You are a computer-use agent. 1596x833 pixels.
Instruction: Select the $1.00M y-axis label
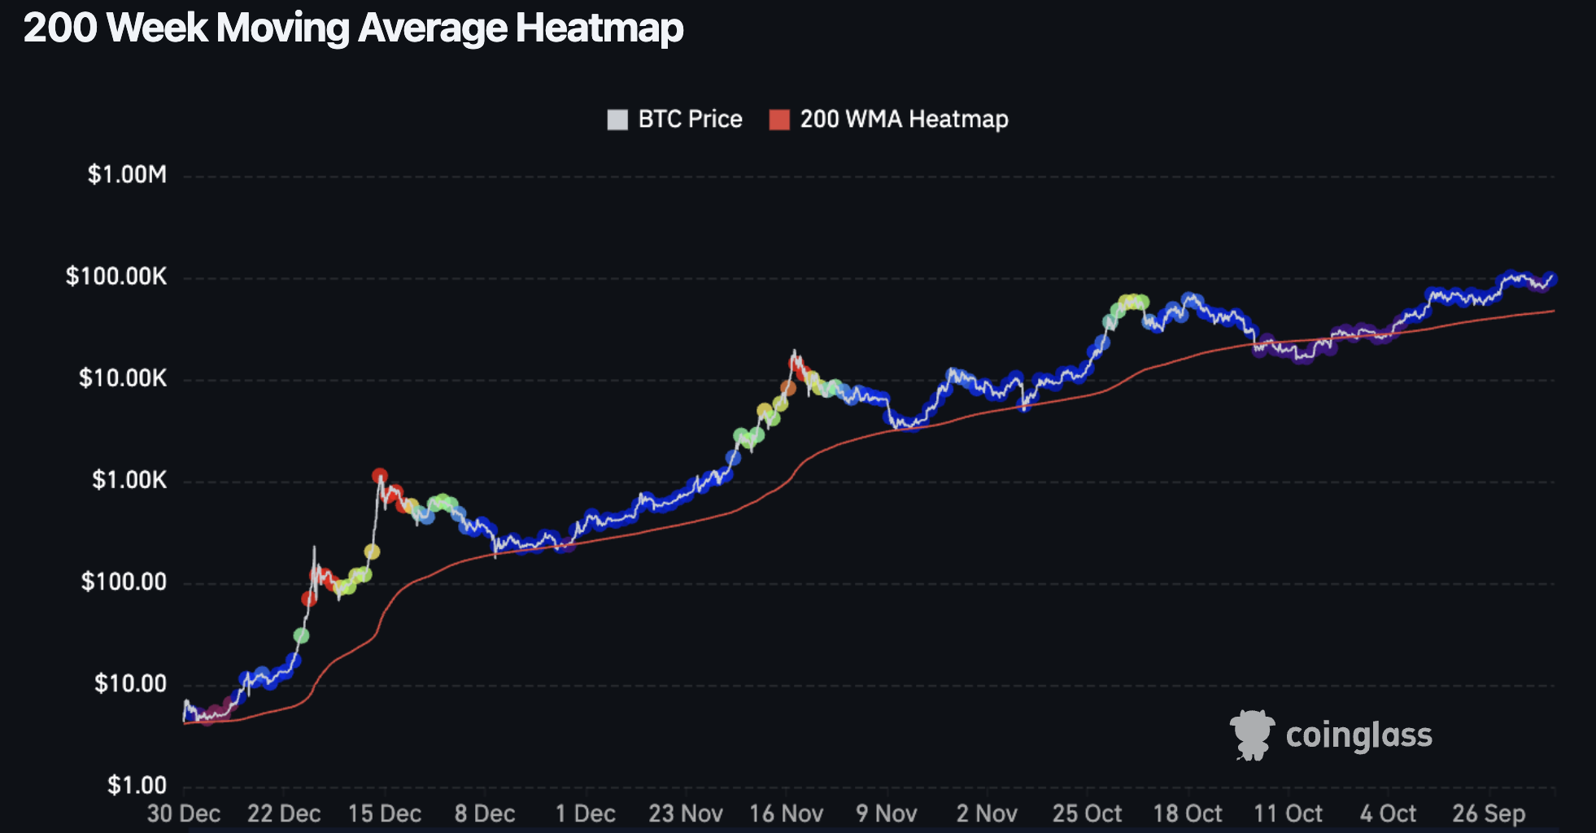pyautogui.click(x=127, y=175)
